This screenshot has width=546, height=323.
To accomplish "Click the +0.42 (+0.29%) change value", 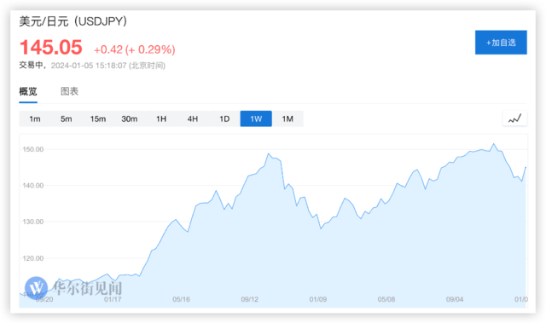I will coord(135,49).
